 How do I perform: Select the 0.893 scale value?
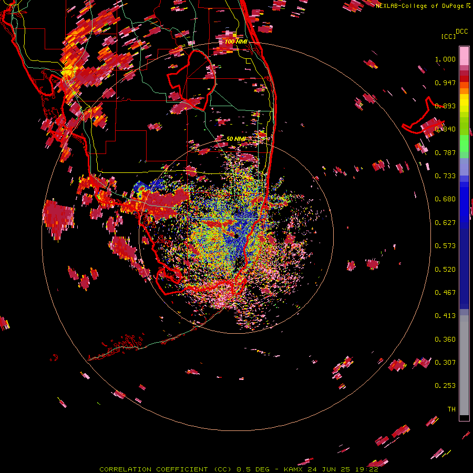click(x=445, y=106)
